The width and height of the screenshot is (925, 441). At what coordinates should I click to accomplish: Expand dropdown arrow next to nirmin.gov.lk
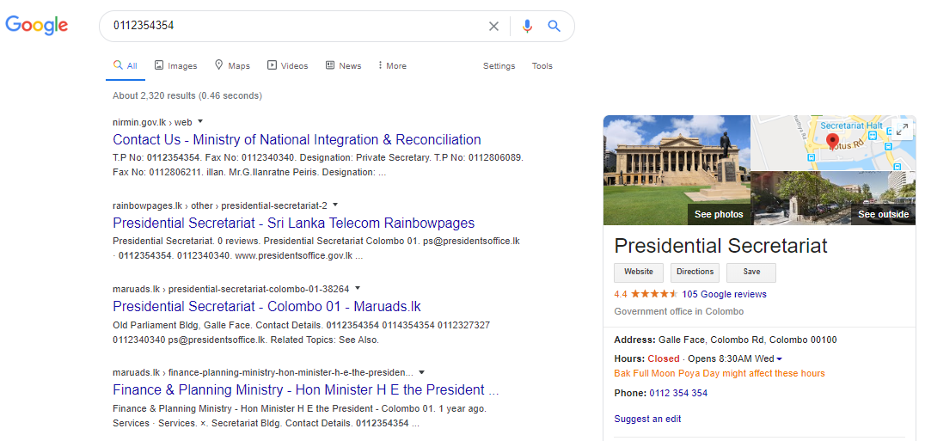[200, 121]
